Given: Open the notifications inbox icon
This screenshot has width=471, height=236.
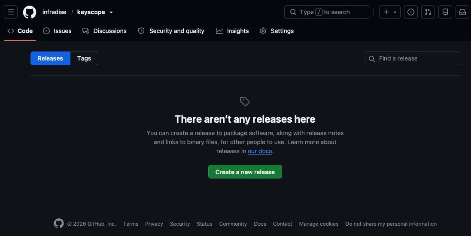Looking at the screenshot, I should pos(462,12).
